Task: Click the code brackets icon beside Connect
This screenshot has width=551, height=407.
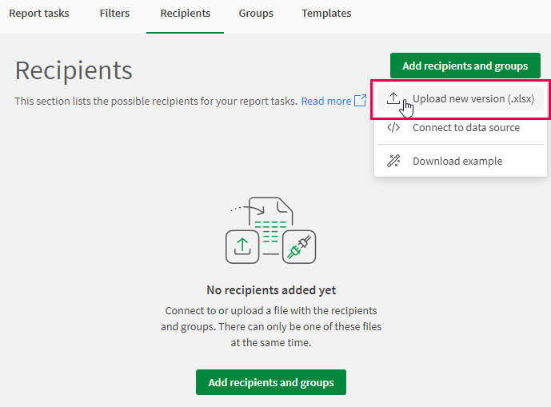Action: (393, 128)
